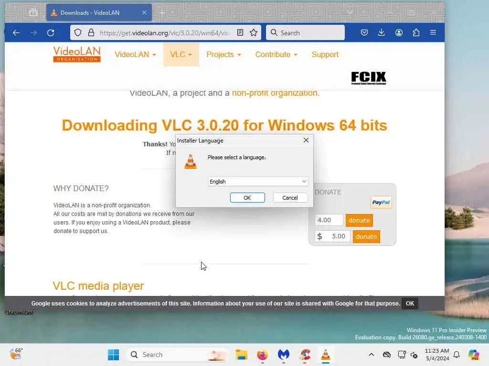This screenshot has width=489, height=366.
Task: Click the PayPal logo in Donate box
Action: [381, 202]
